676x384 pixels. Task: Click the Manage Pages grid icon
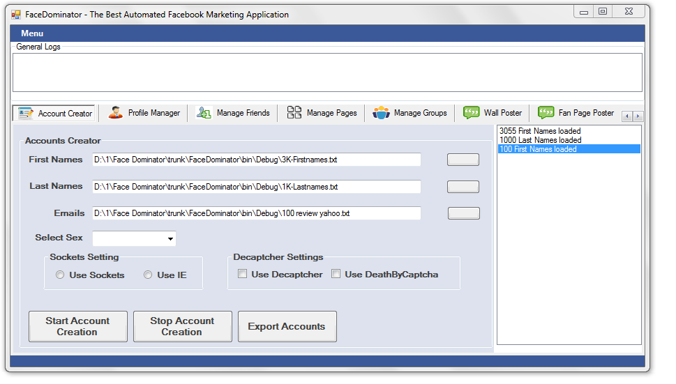point(294,112)
